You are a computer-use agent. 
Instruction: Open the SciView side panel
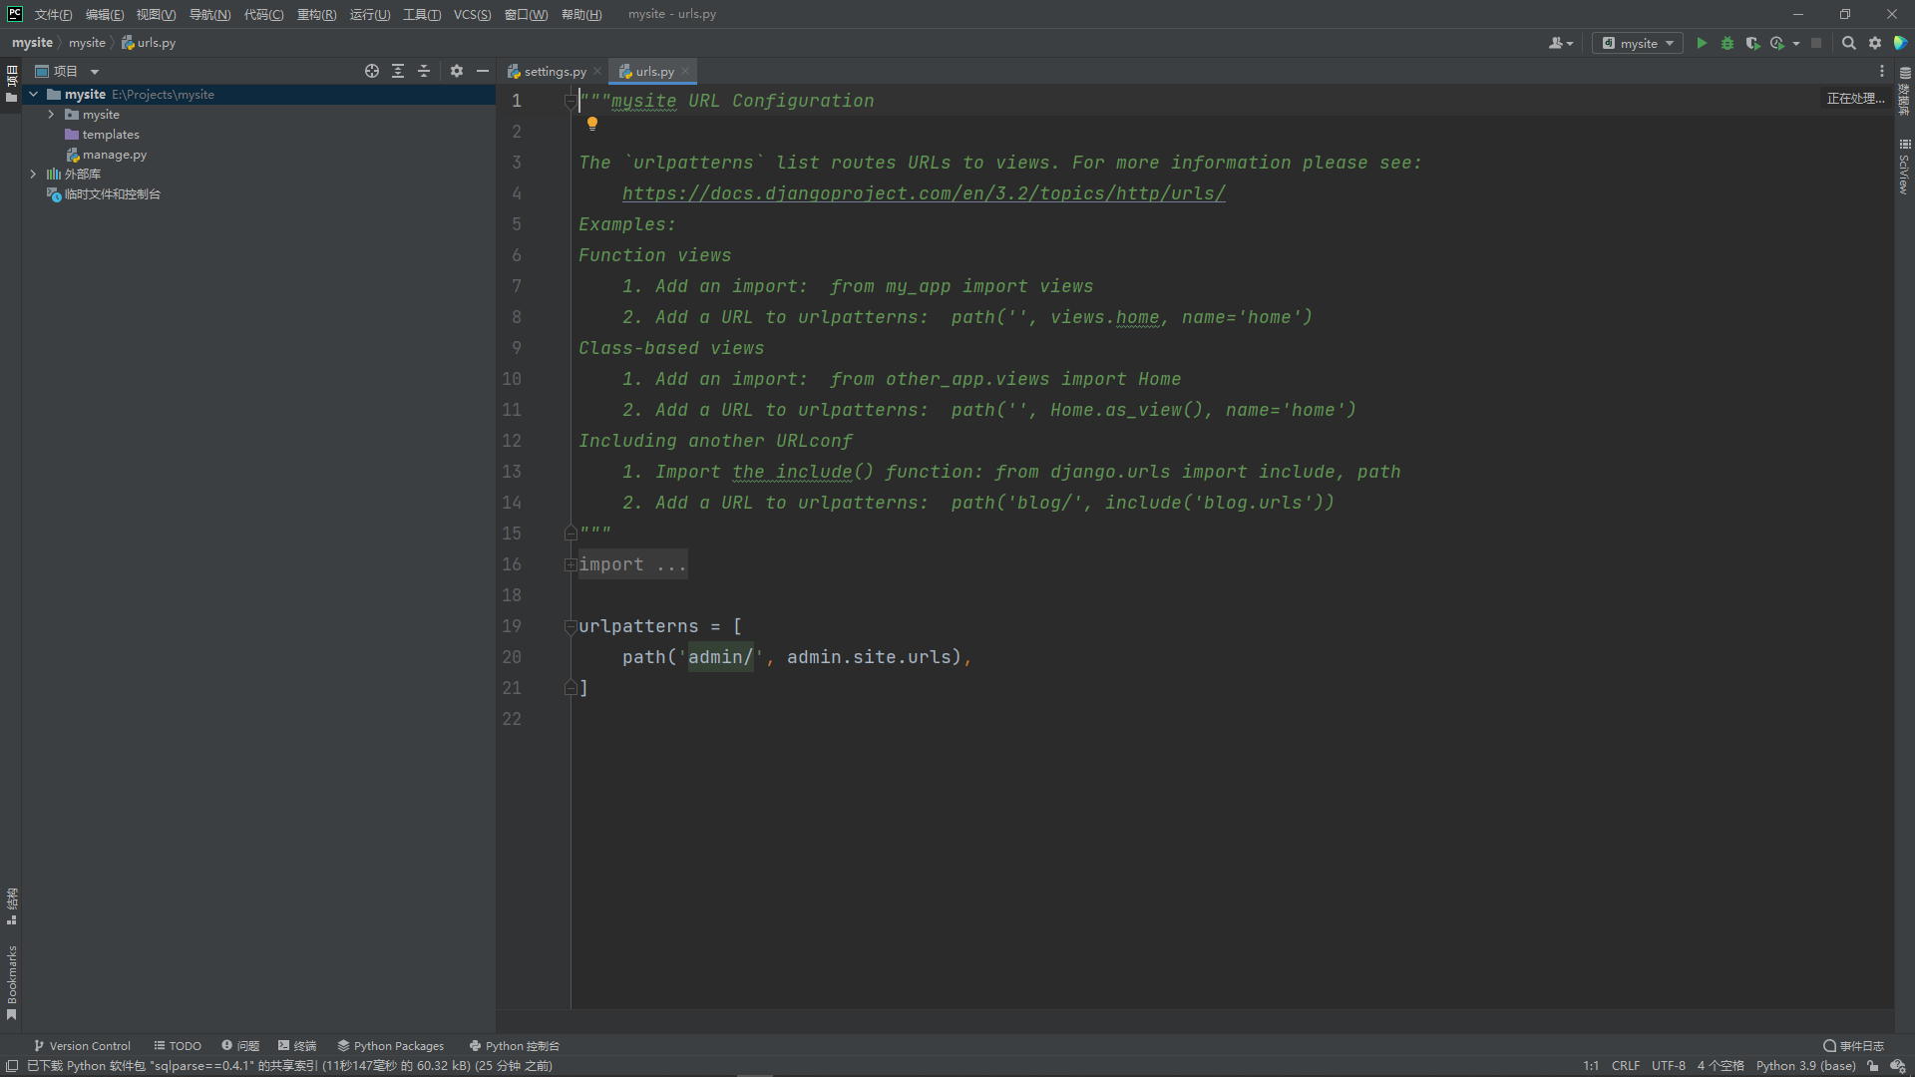coord(1904,167)
